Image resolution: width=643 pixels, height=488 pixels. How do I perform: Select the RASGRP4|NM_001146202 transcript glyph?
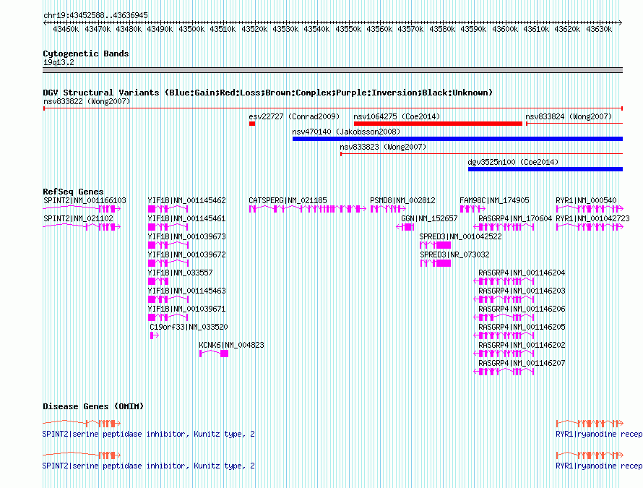point(504,354)
